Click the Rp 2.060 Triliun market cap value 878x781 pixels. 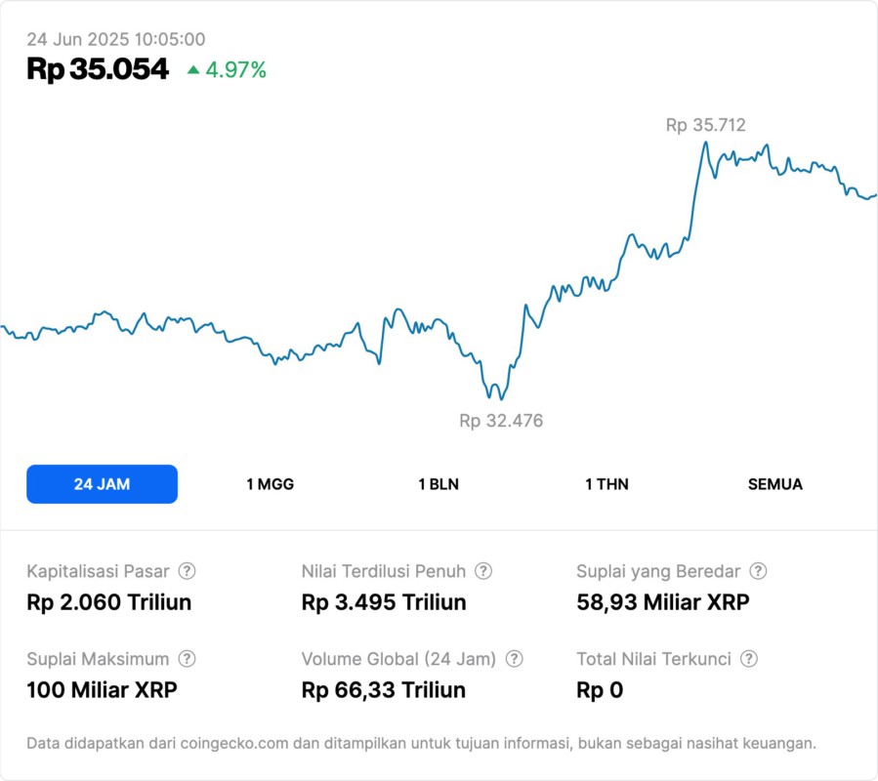(109, 602)
